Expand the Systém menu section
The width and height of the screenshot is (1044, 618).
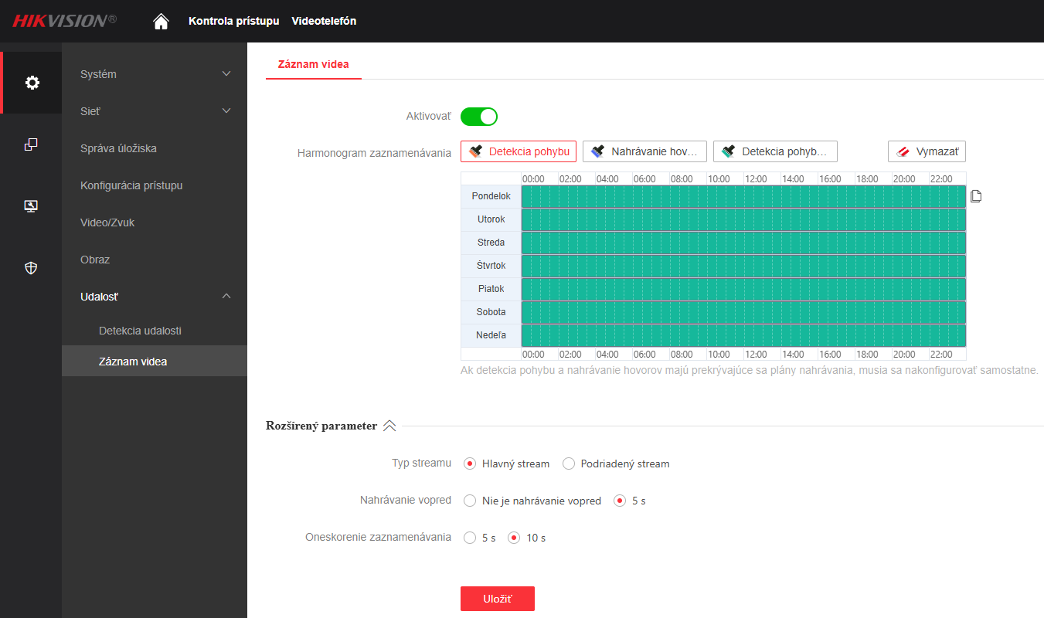click(x=155, y=74)
